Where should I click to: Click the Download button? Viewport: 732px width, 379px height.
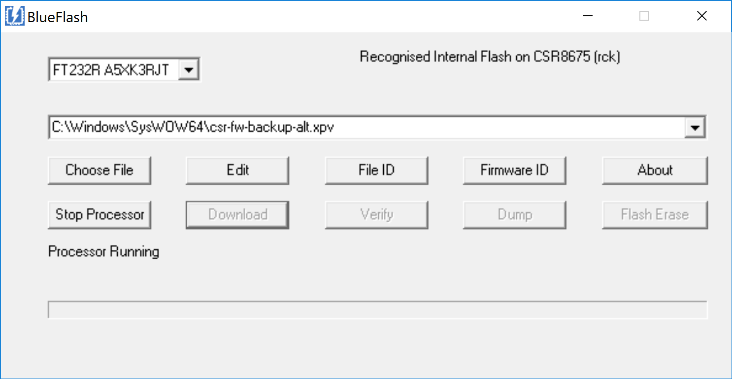[237, 215]
